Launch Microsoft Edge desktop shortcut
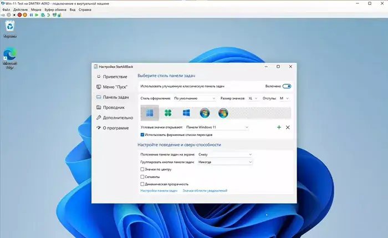This screenshot has height=238, width=388. pos(10,56)
